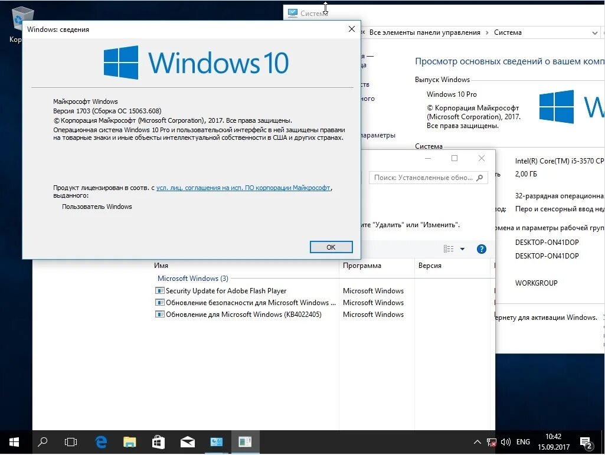Maximize the installed updates window
The width and height of the screenshot is (605, 455).
(x=454, y=158)
